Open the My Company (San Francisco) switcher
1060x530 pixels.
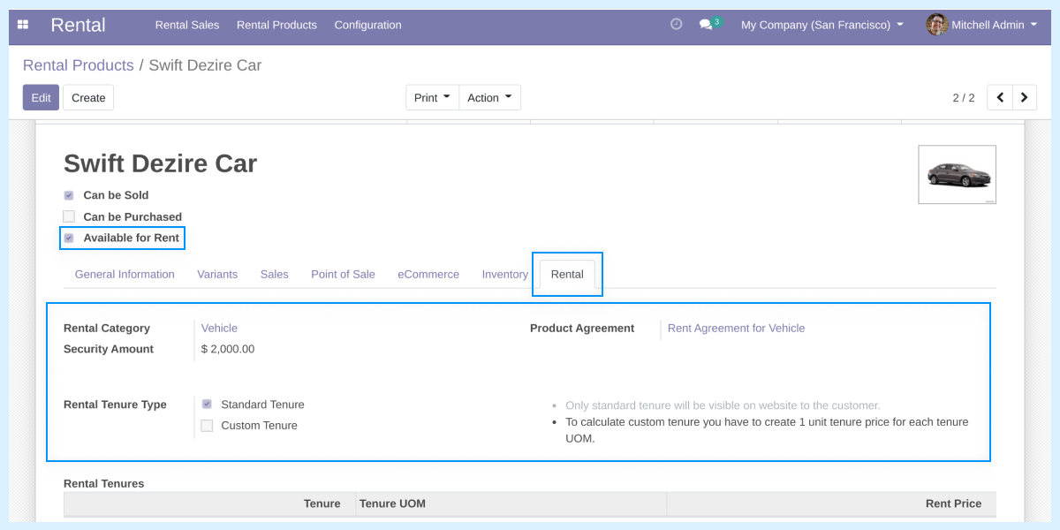(821, 25)
